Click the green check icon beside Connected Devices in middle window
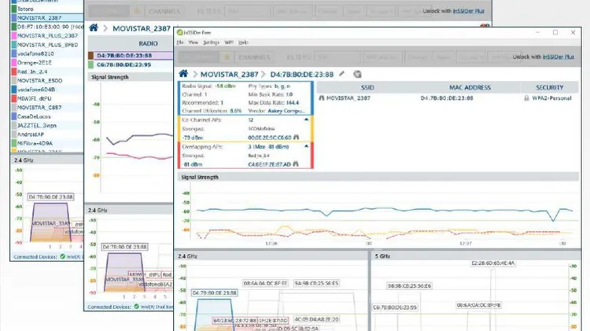The width and height of the screenshot is (590, 331). coord(137,307)
